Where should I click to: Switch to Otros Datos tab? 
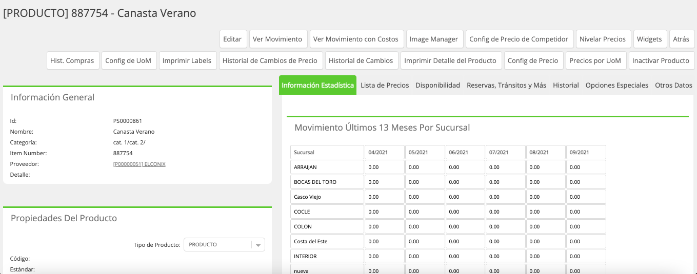[673, 85]
